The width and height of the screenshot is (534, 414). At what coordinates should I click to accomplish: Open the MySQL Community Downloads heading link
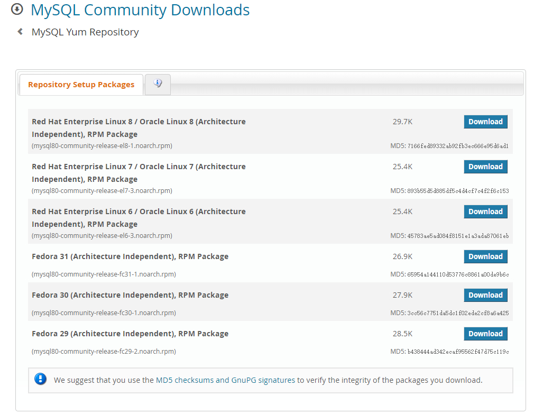[x=140, y=10]
